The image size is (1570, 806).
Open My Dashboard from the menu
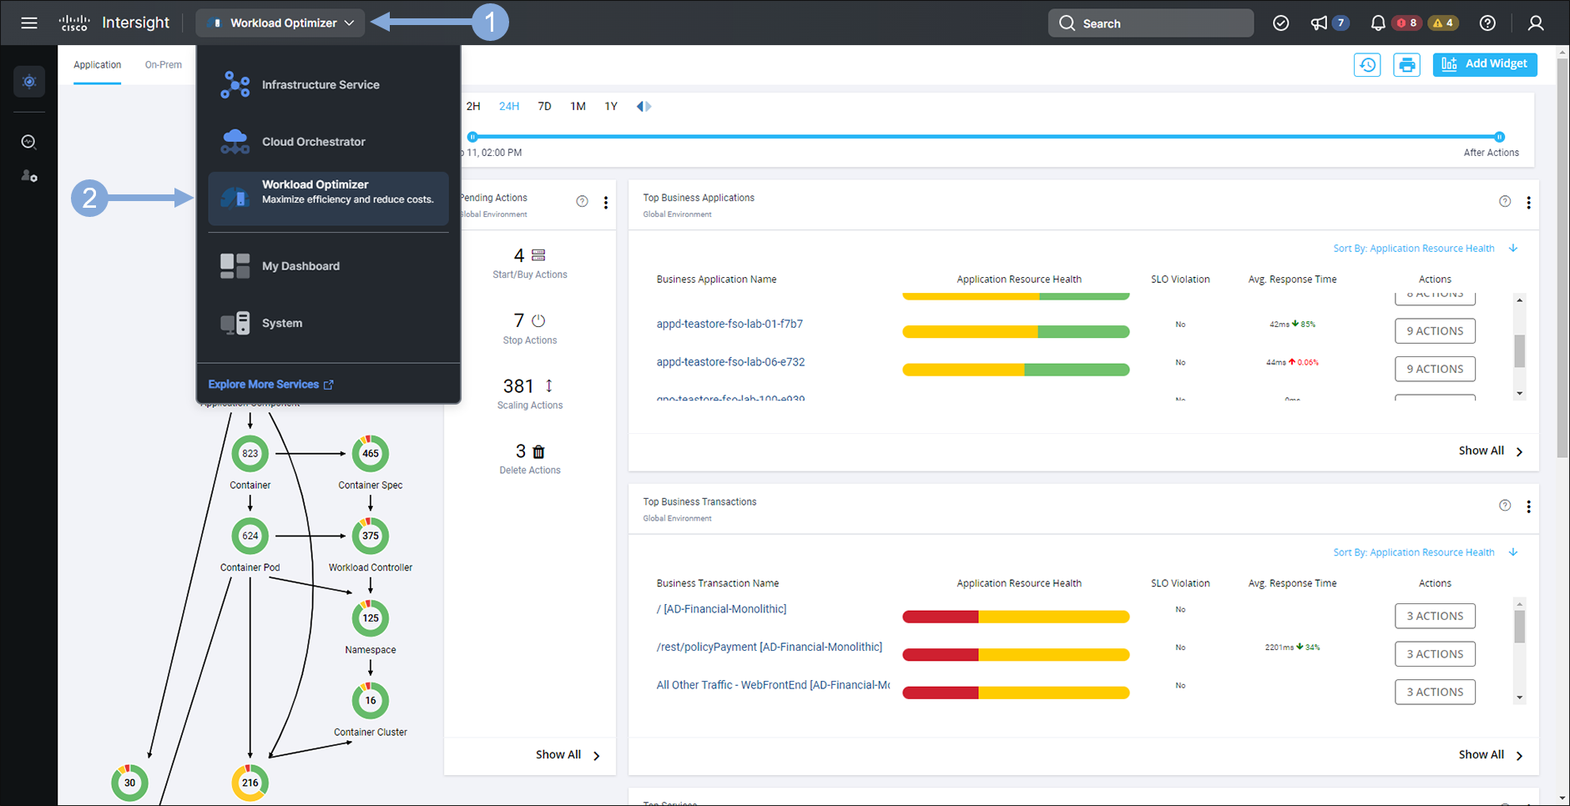point(328,266)
